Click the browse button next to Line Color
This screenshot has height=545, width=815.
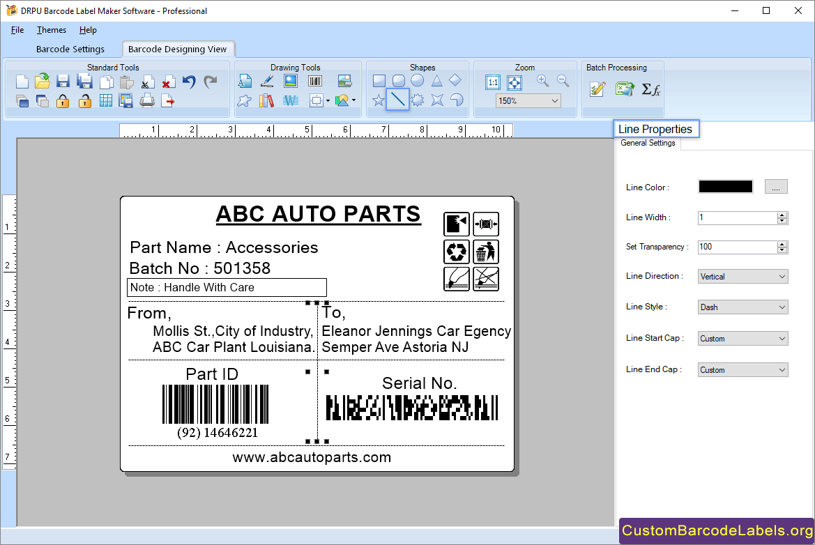(776, 187)
